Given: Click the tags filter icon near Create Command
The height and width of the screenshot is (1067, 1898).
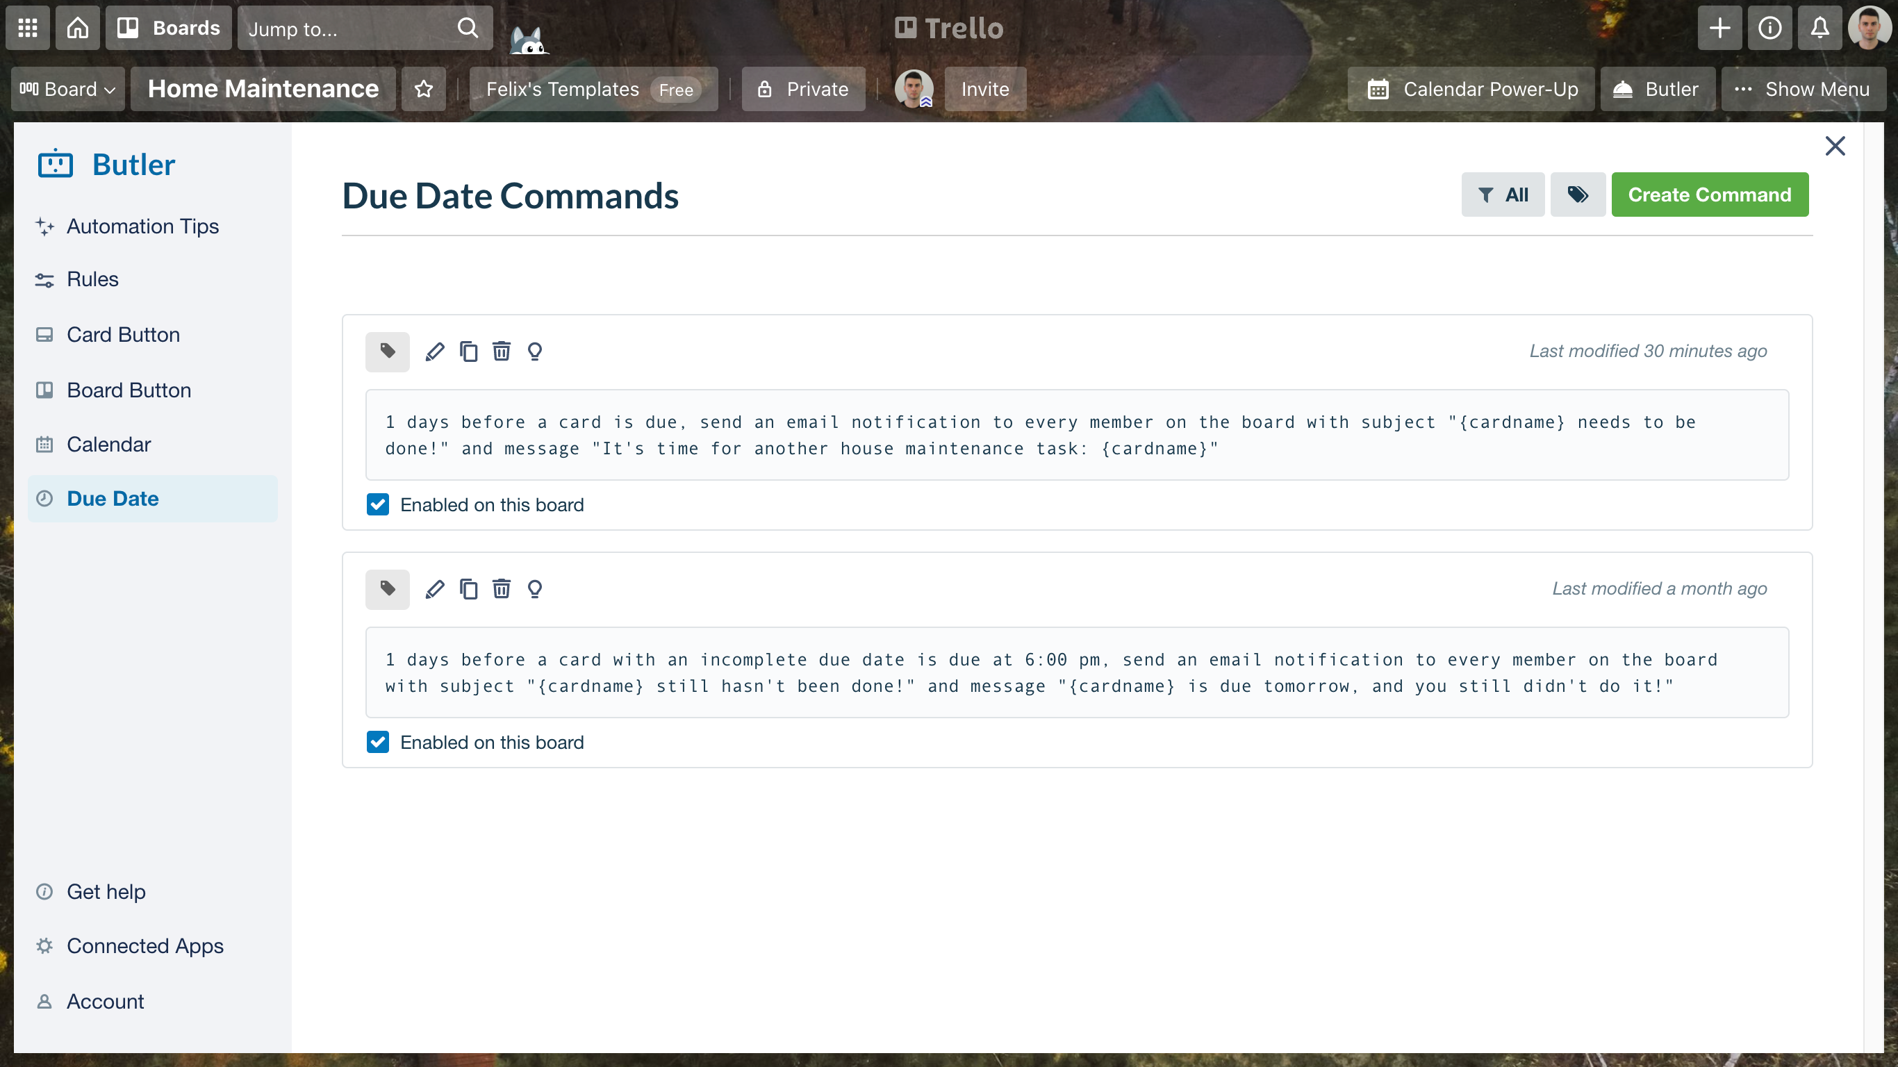Looking at the screenshot, I should pos(1578,195).
